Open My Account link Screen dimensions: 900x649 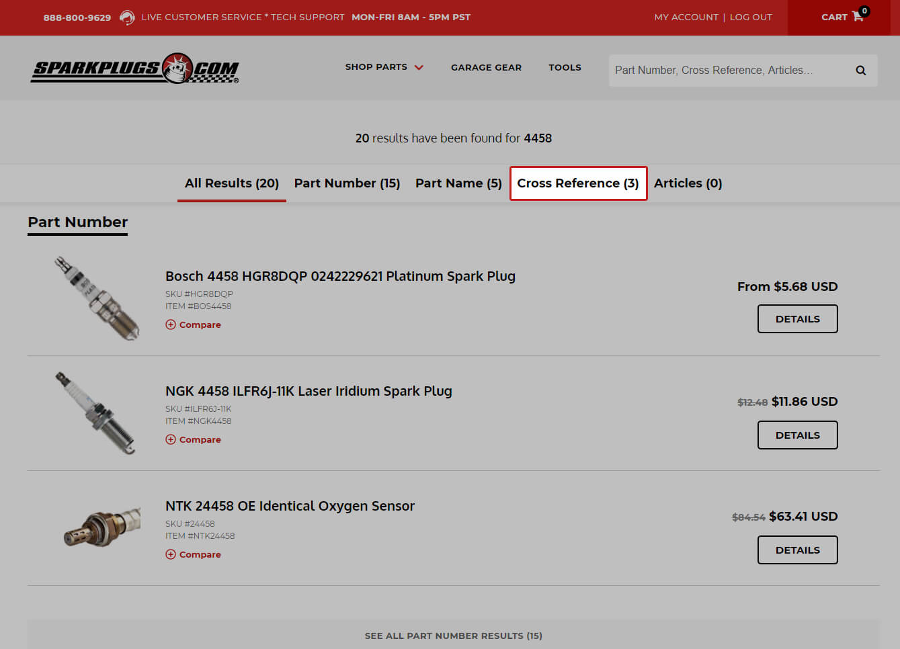(686, 17)
